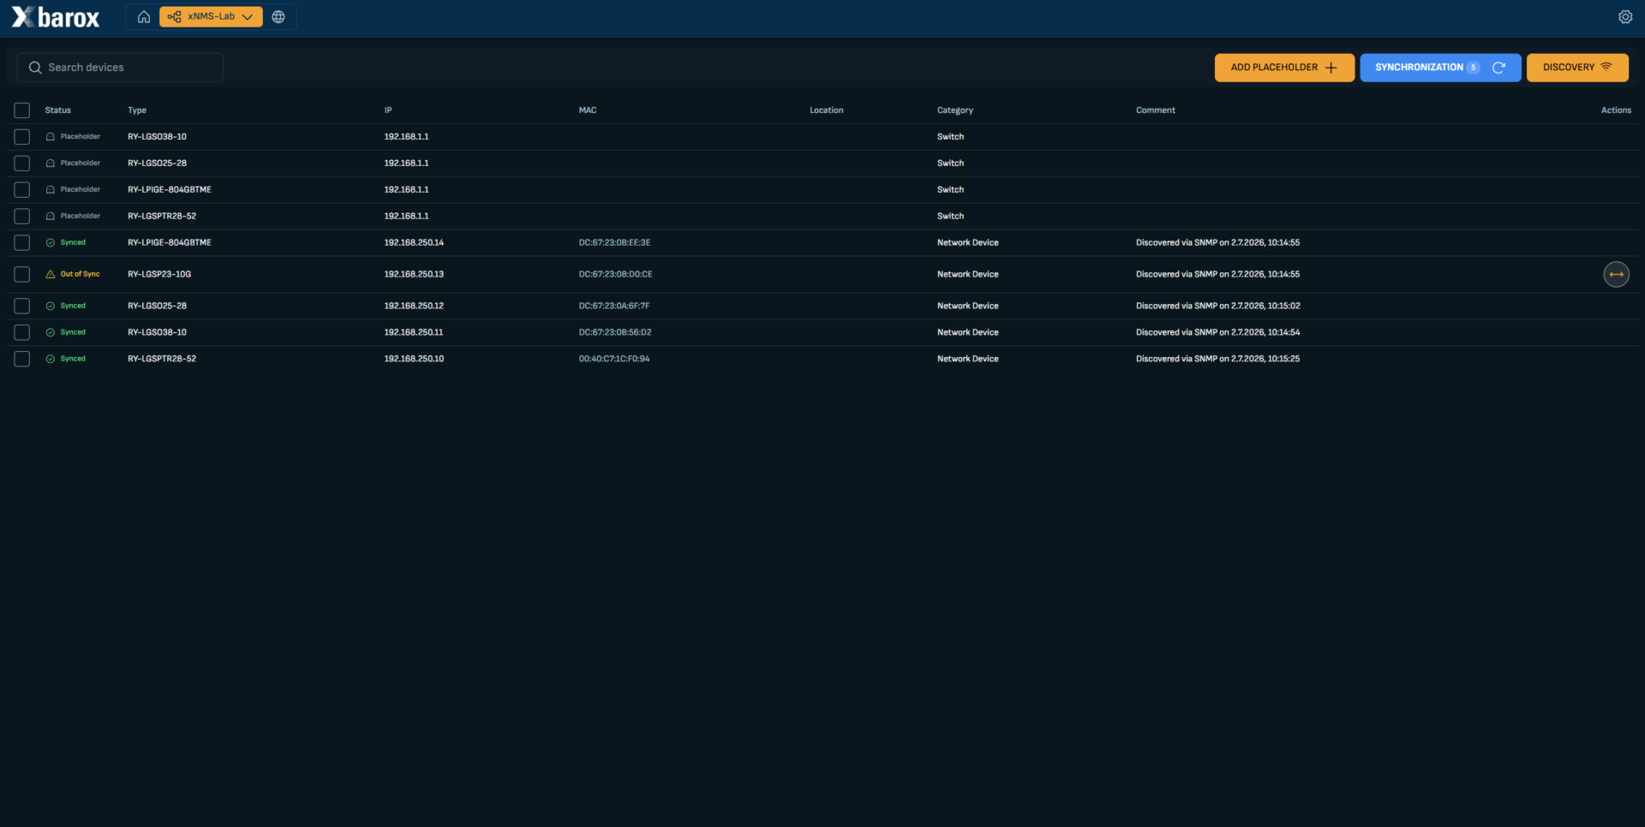
Task: Click the sync arrows action for RY-LGSP23-10G
Action: coord(1616,274)
